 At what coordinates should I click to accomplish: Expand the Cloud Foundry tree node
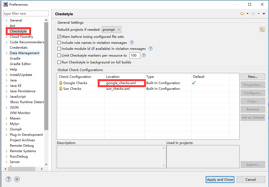(x=6, y=37)
